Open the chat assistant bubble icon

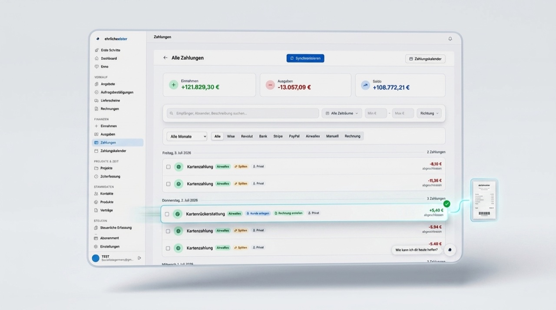pos(450,250)
